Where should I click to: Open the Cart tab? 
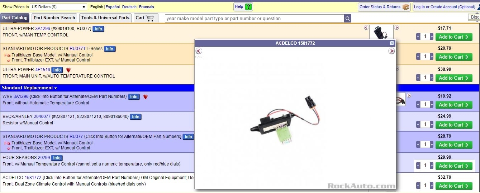tap(146, 18)
